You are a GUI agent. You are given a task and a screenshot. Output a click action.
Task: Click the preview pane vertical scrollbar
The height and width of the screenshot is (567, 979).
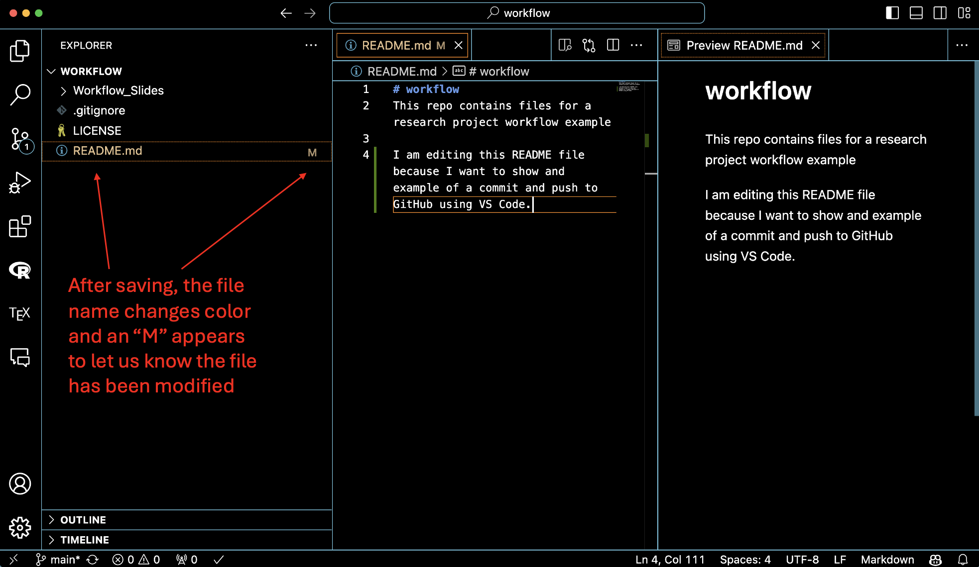pyautogui.click(x=976, y=239)
